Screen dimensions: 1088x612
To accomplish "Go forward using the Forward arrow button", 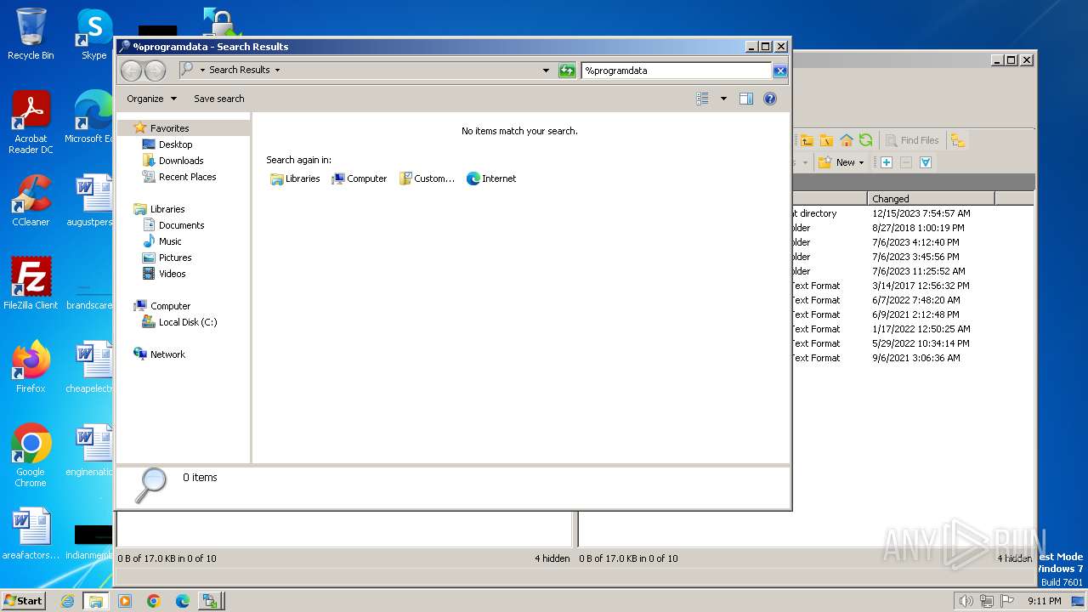I will coord(155,71).
